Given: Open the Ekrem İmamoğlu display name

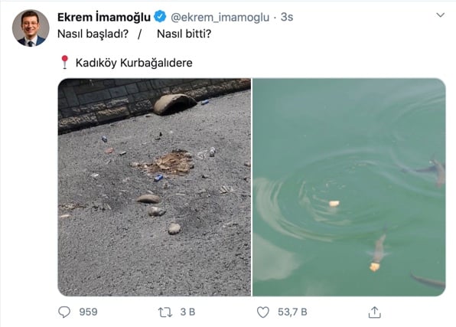Looking at the screenshot, I should pyautogui.click(x=104, y=17).
